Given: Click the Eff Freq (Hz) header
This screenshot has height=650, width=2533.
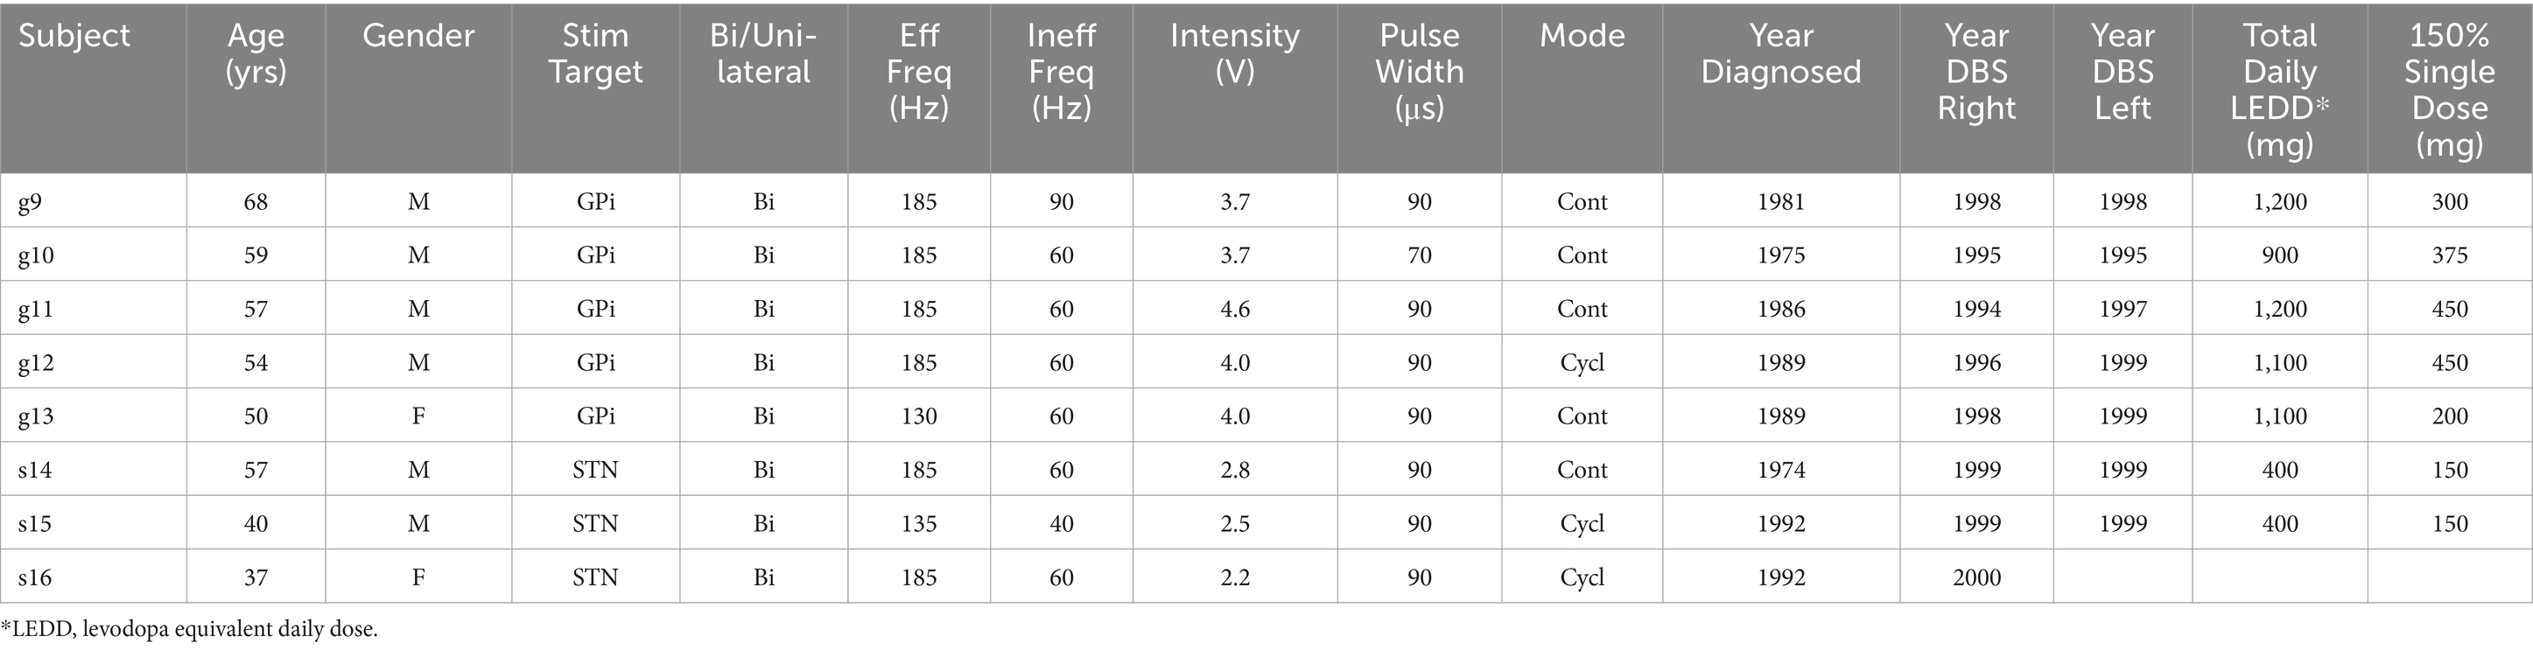Looking at the screenshot, I should (x=918, y=72).
